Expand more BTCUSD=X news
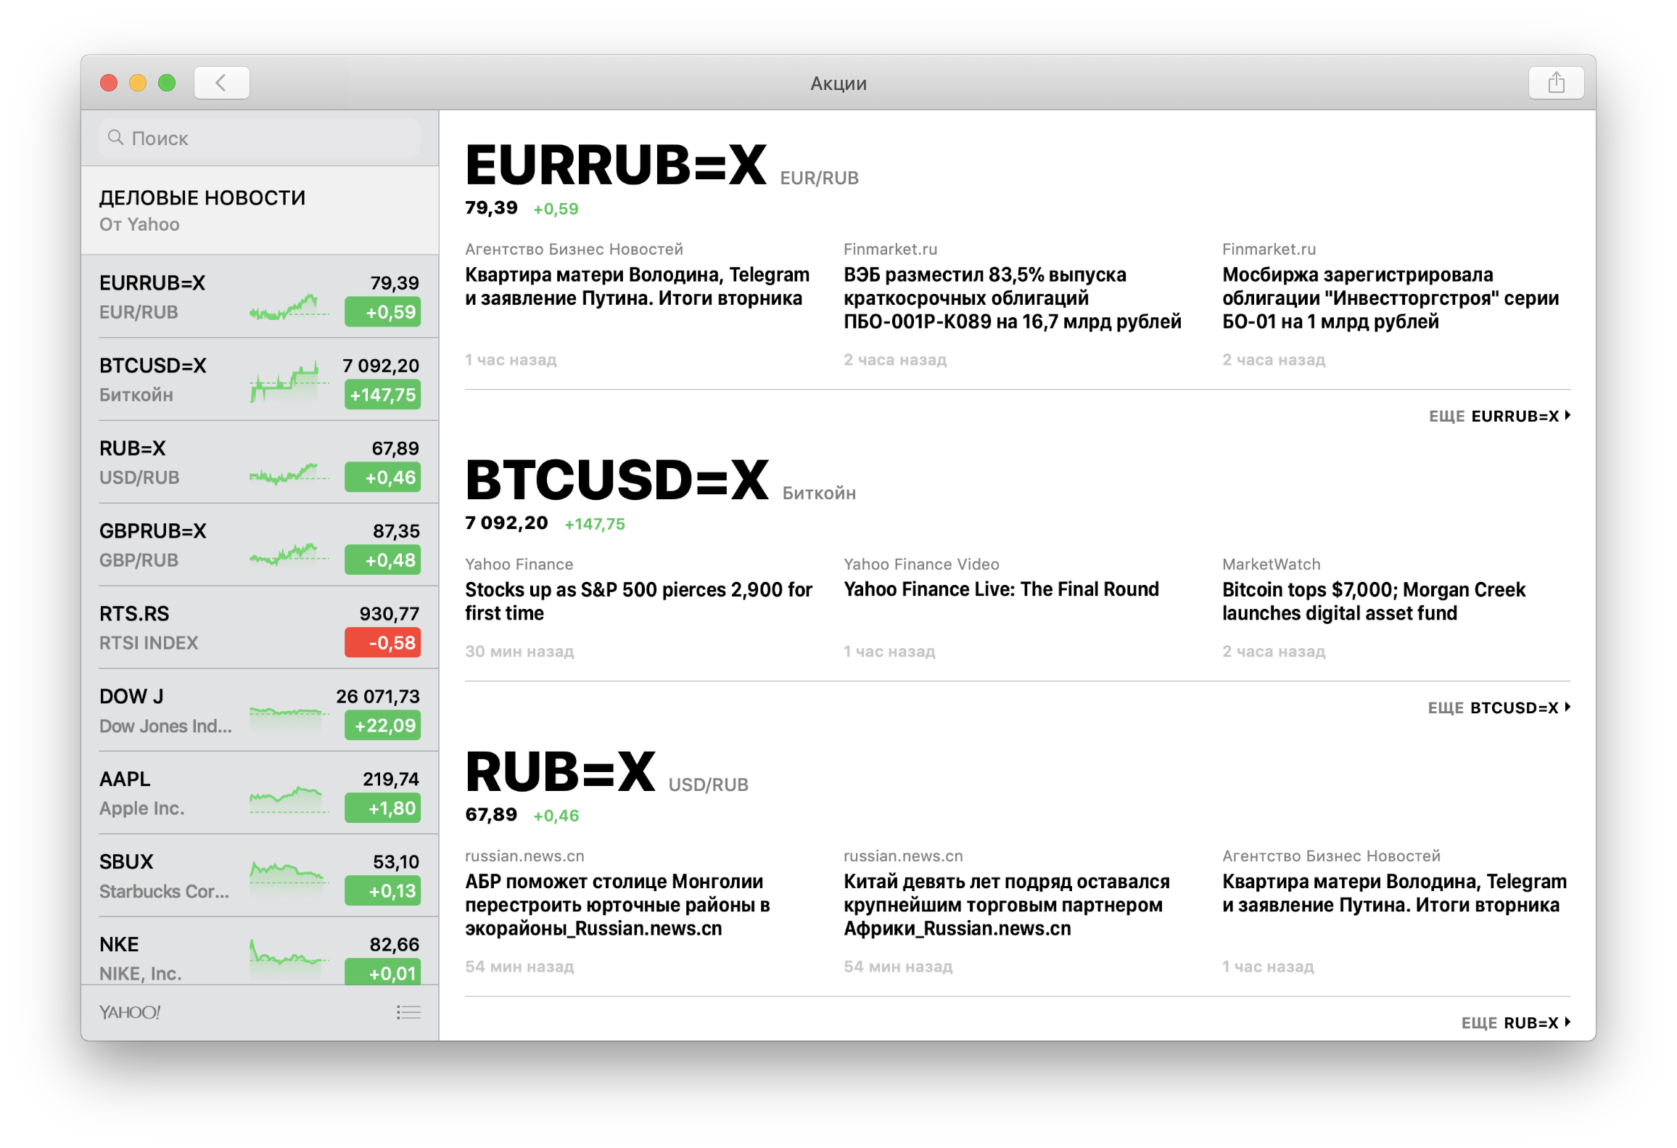This screenshot has width=1677, height=1148. 1499,708
